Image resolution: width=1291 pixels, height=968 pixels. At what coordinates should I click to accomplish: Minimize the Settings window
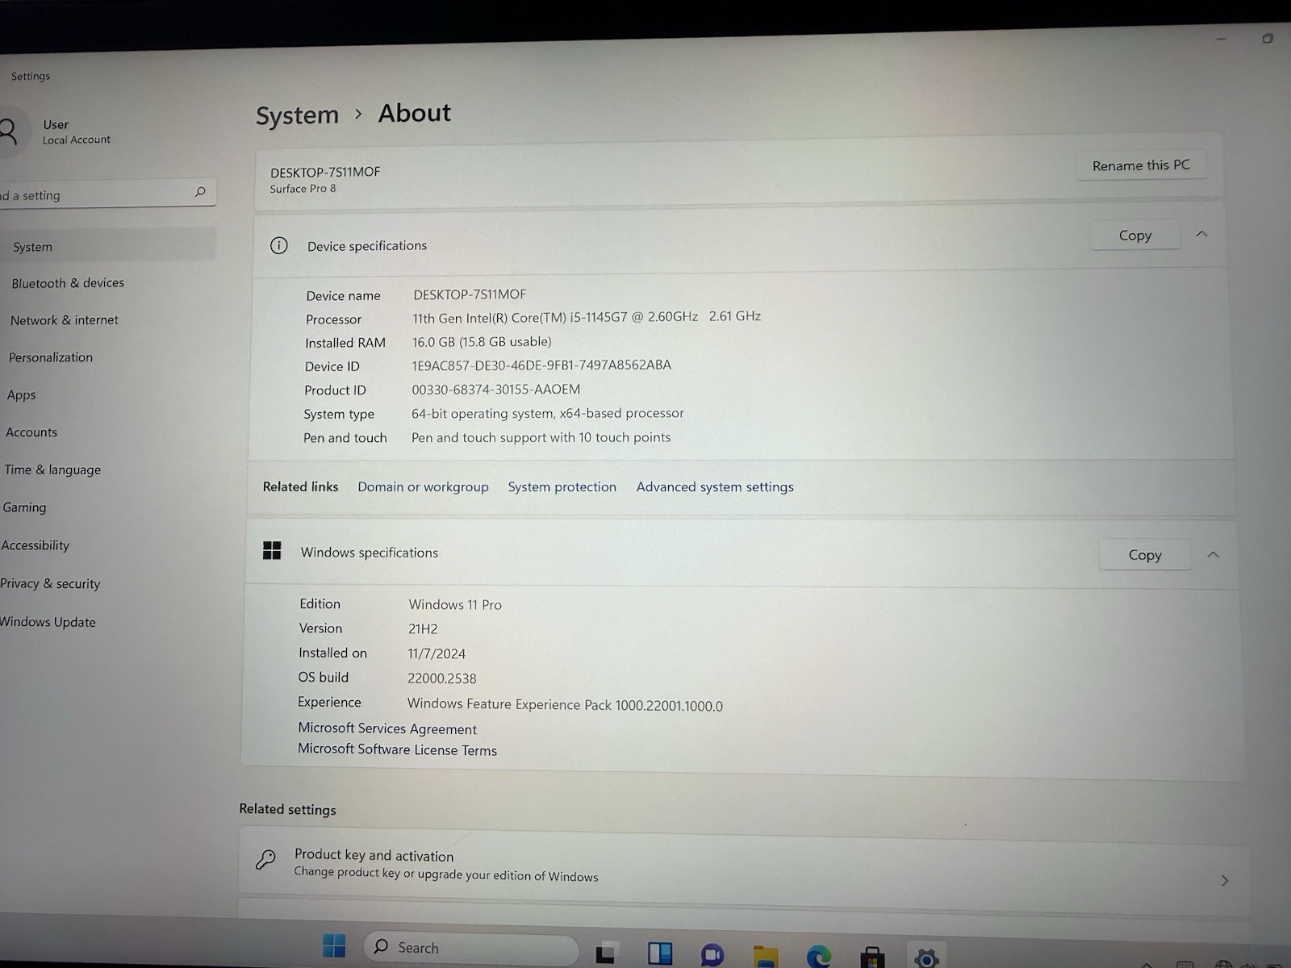pos(1221,38)
